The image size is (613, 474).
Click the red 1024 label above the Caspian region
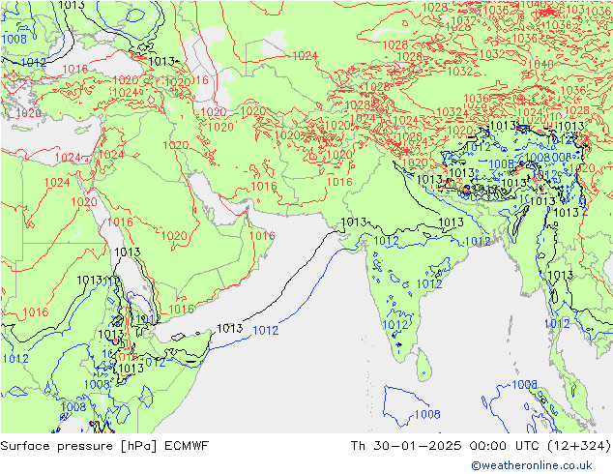(x=305, y=56)
